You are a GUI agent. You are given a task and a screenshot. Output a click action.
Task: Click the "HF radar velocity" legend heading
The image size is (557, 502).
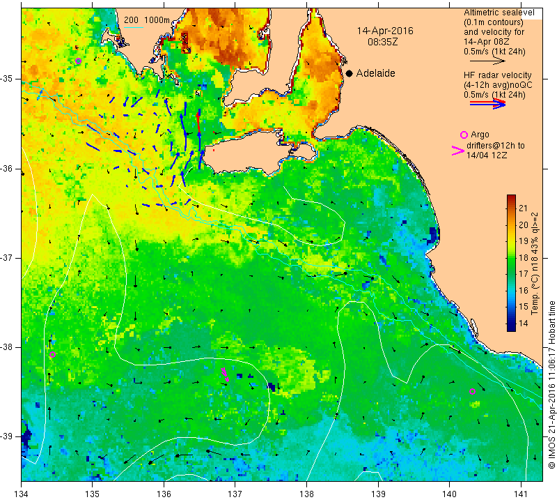(497, 75)
